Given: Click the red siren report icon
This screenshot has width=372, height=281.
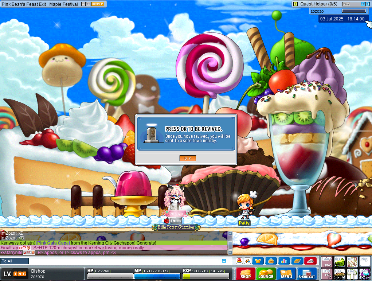Looking at the screenshot, I should point(239,261).
